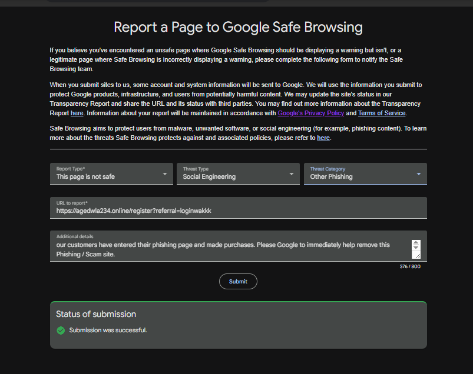Open the Threat Type dropdown
Viewport: 473px width, 374px height.
238,173
